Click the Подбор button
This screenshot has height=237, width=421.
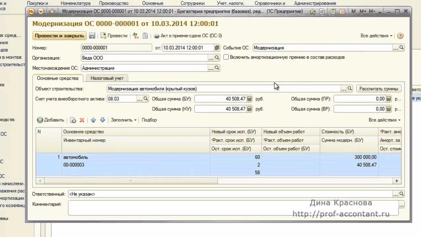(x=149, y=120)
